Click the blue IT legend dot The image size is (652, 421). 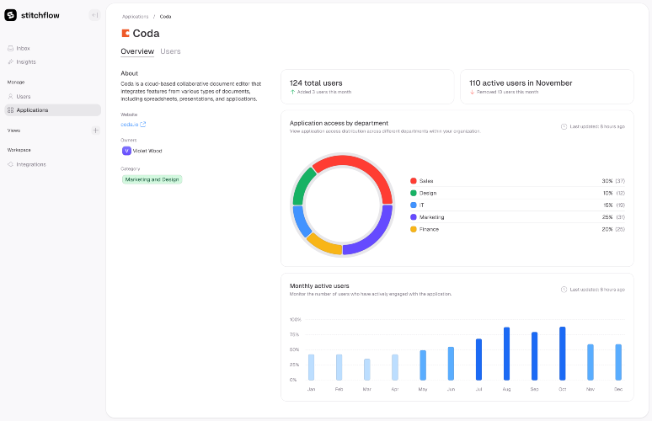(x=414, y=205)
